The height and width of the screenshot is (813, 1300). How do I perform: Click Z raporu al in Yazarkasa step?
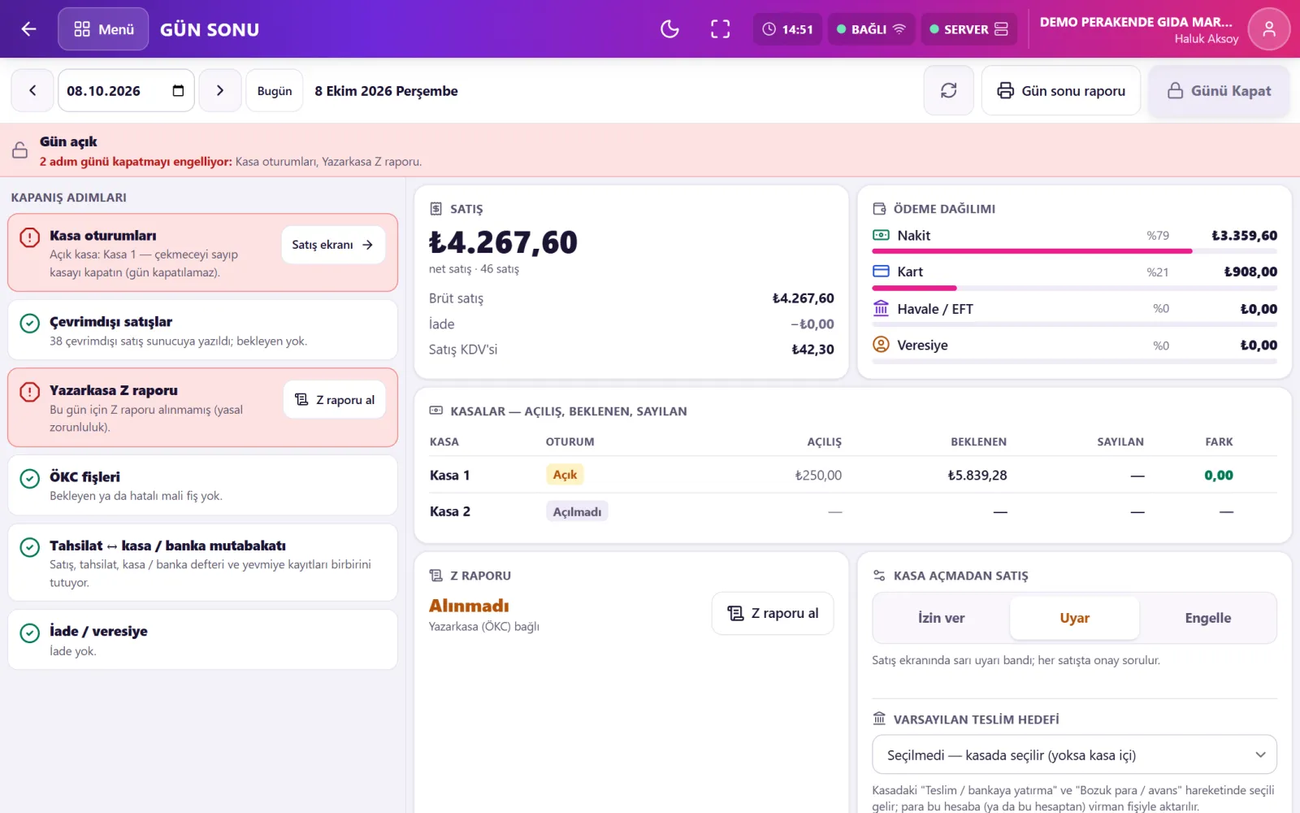point(335,399)
